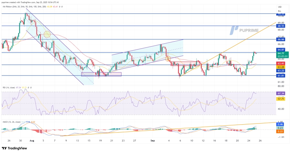The height and width of the screenshot is (153, 291).
Task: Click the 61.81 support line price label
Action: pyautogui.click(x=281, y=76)
